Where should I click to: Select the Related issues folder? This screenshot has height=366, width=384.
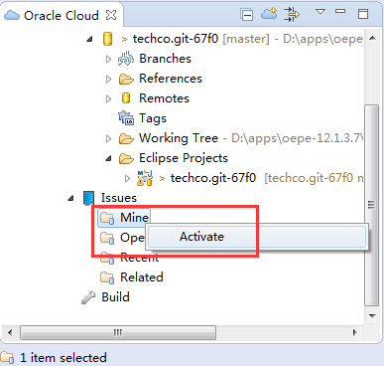pyautogui.click(x=132, y=277)
